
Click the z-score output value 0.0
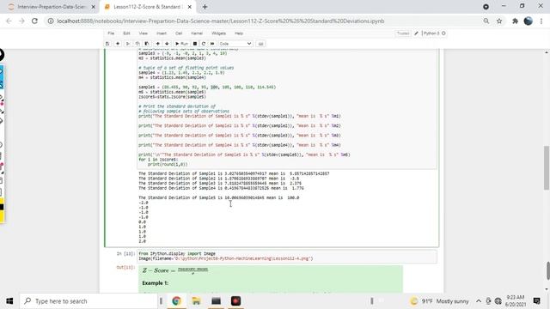pos(142,221)
